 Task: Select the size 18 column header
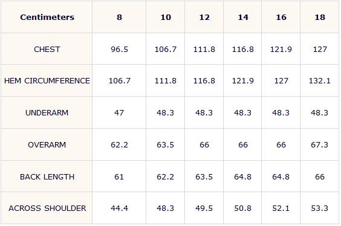320,17
